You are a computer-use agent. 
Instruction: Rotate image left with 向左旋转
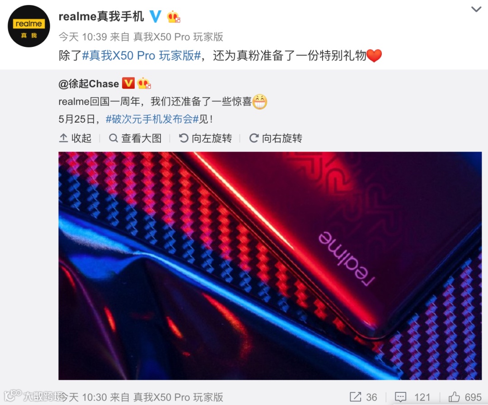[206, 138]
